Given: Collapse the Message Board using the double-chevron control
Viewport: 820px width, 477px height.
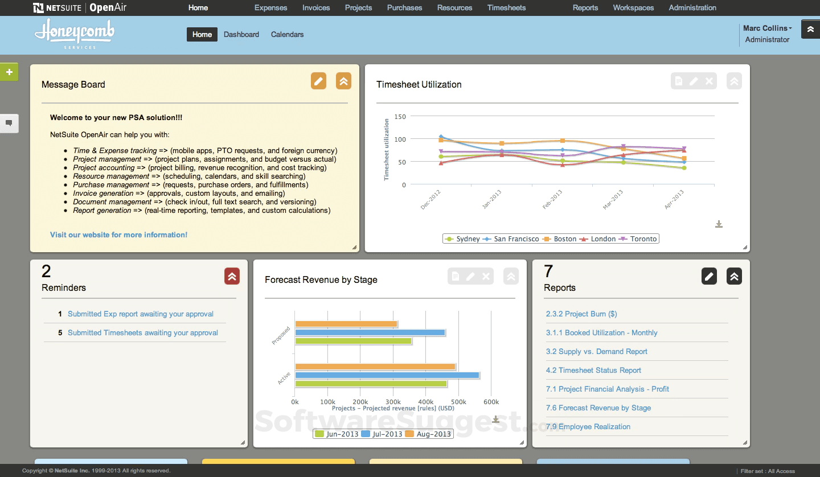Looking at the screenshot, I should pyautogui.click(x=343, y=81).
